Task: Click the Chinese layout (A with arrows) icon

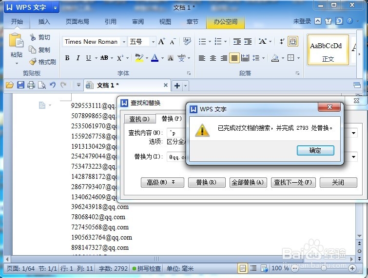Action: 262,41
